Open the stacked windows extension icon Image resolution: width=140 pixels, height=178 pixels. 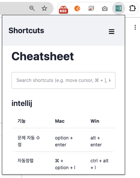(x=91, y=9)
